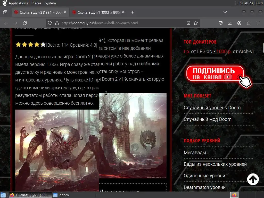
Task: Rate with the fifth star
Action: pyautogui.click(x=43, y=45)
